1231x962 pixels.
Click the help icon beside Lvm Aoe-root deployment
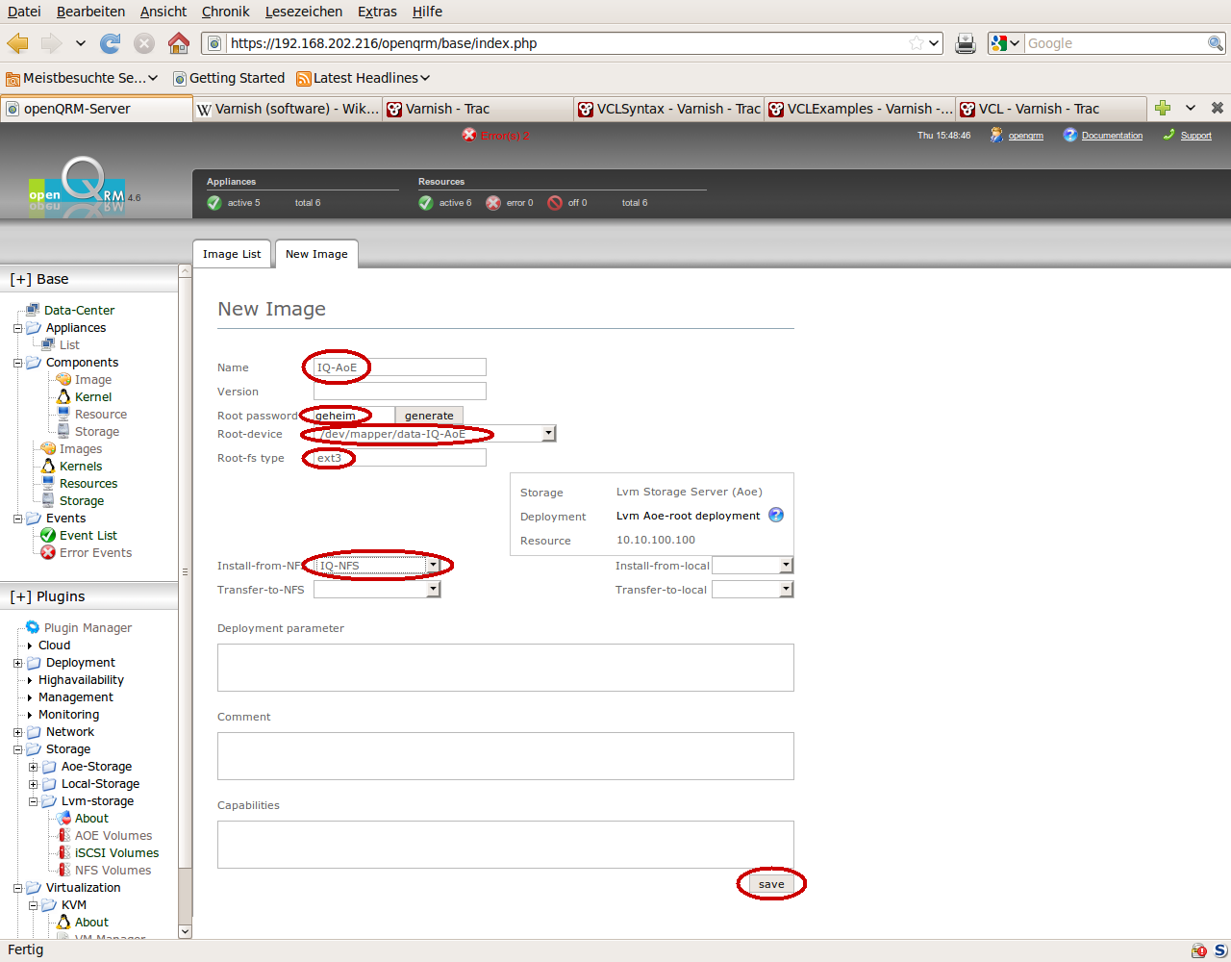[776, 516]
